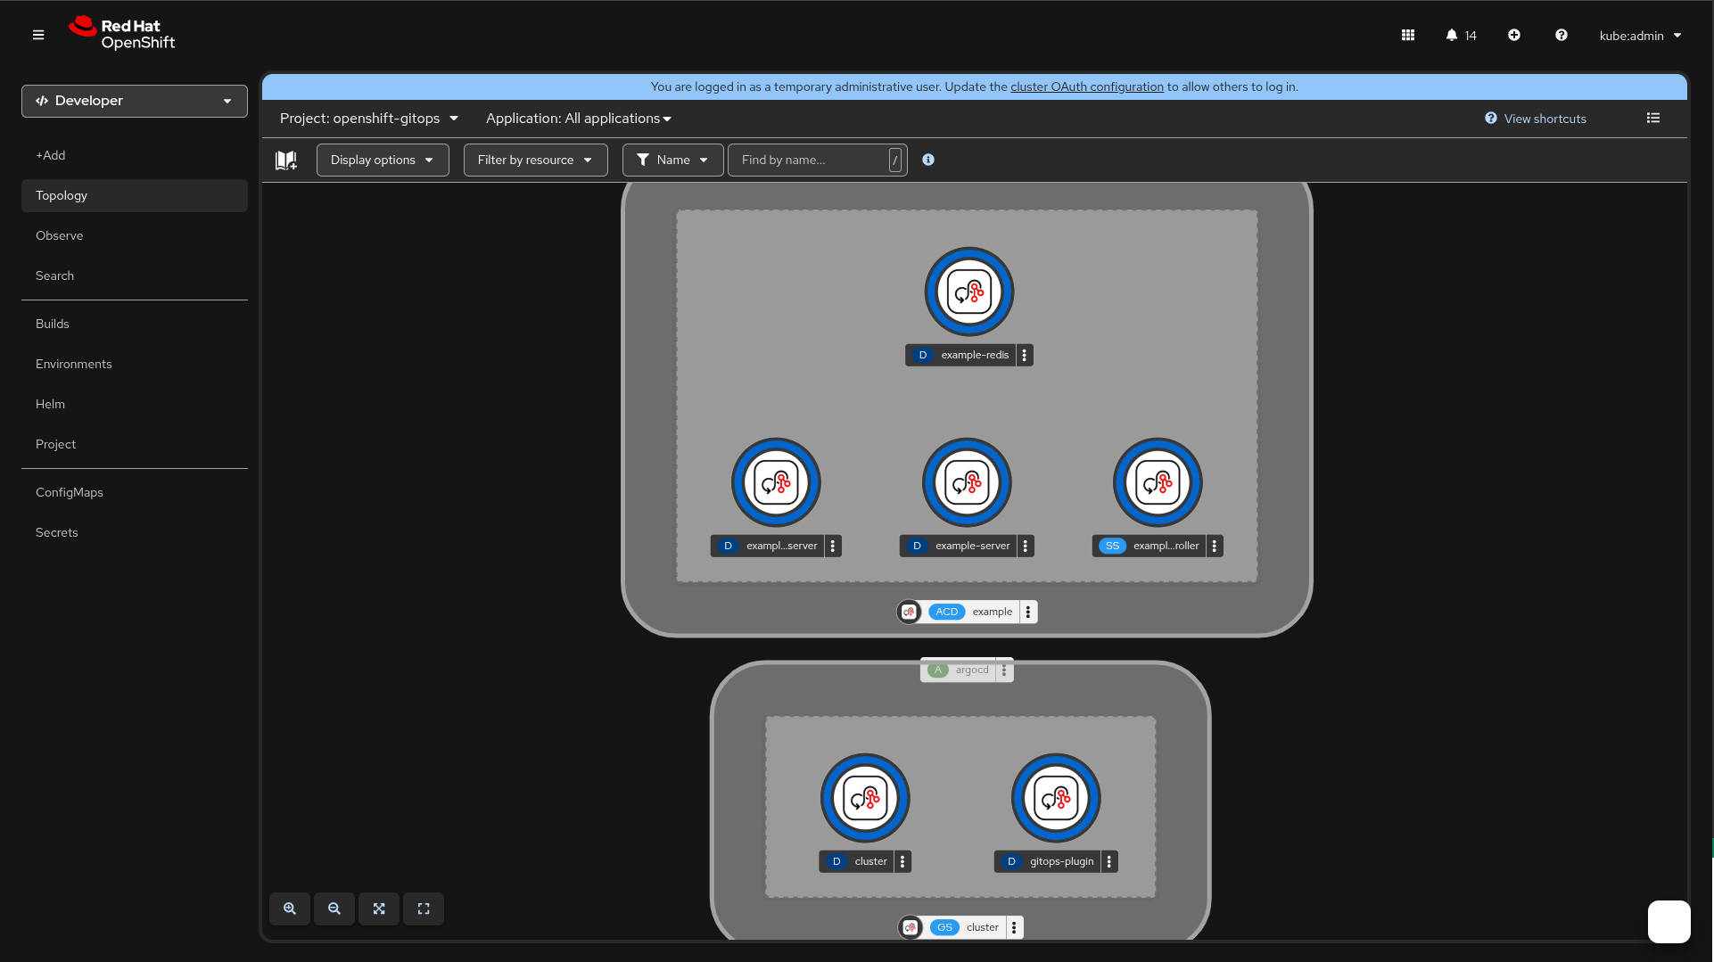Open Environments in the sidebar

click(x=135, y=364)
